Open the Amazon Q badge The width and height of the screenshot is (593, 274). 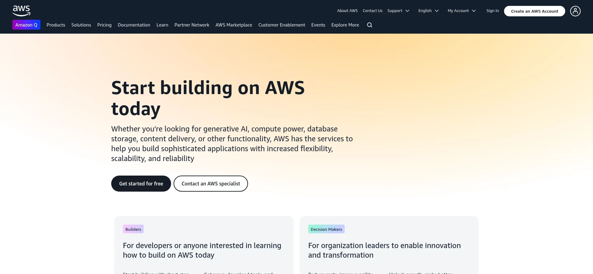26,25
